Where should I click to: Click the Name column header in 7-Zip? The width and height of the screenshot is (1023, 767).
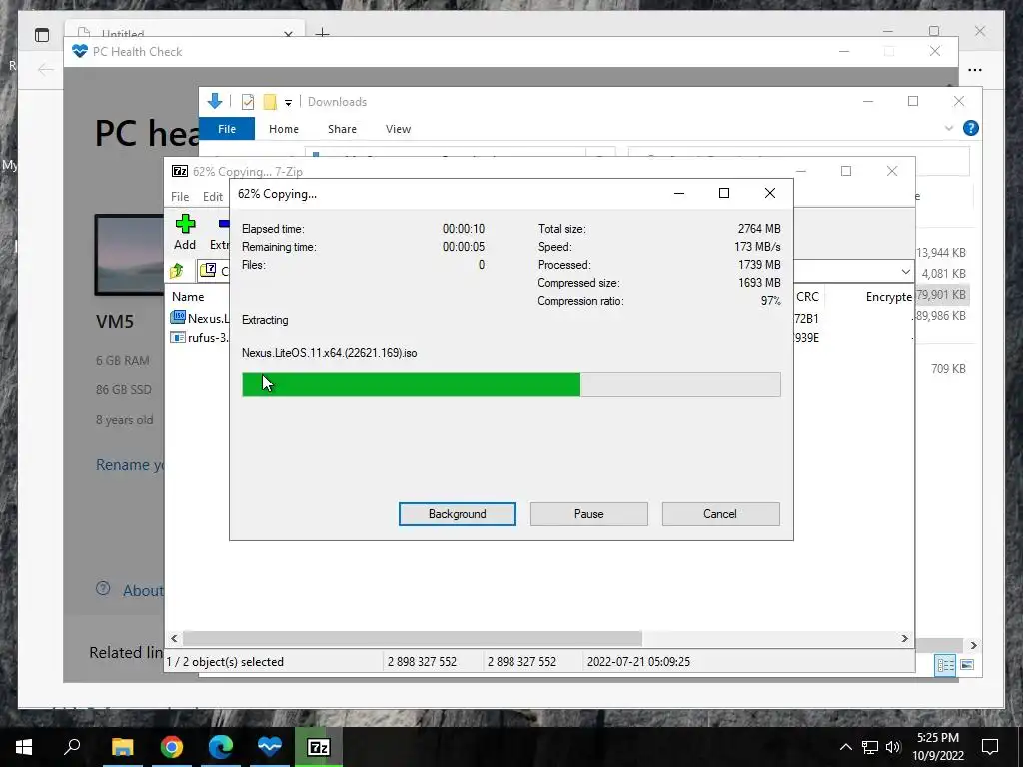[188, 296]
